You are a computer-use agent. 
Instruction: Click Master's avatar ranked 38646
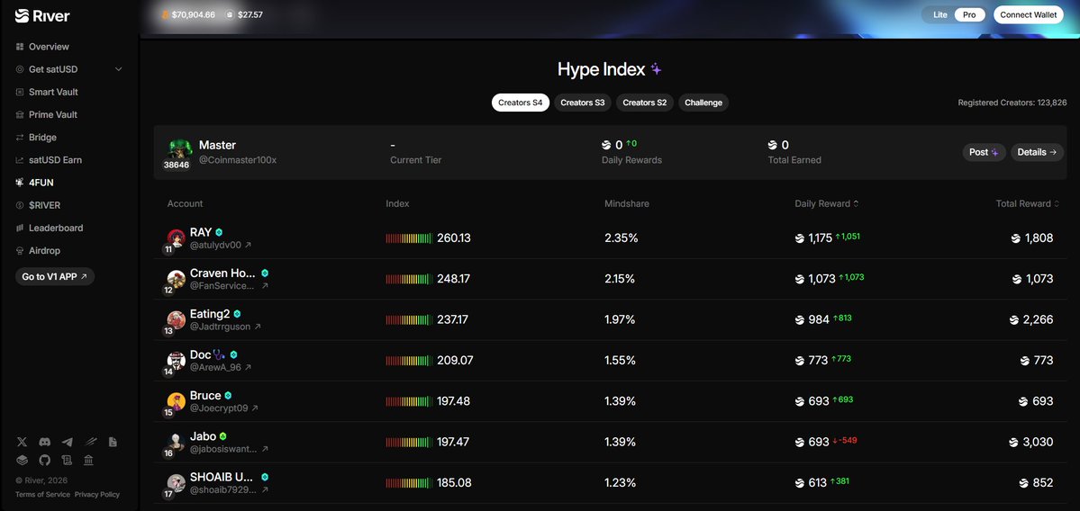[179, 150]
